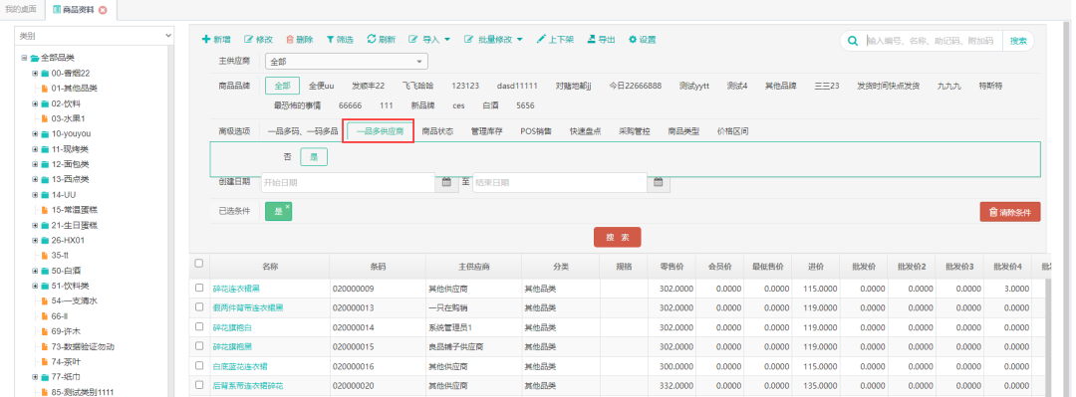Open 设置 gear icon

coord(633,40)
